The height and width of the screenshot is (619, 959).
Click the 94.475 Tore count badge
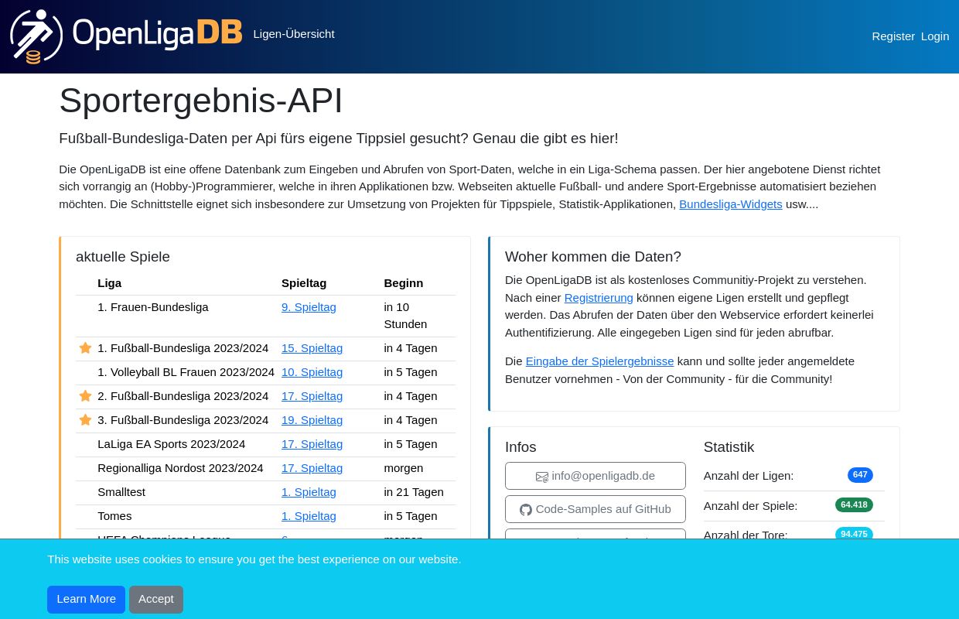pyautogui.click(x=854, y=534)
